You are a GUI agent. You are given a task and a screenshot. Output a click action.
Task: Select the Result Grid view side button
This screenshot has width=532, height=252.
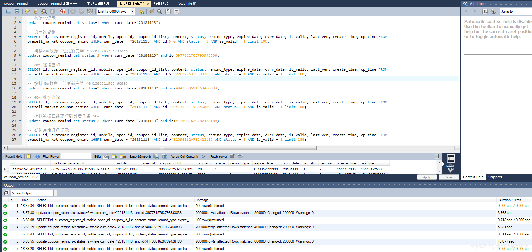(x=450, y=163)
